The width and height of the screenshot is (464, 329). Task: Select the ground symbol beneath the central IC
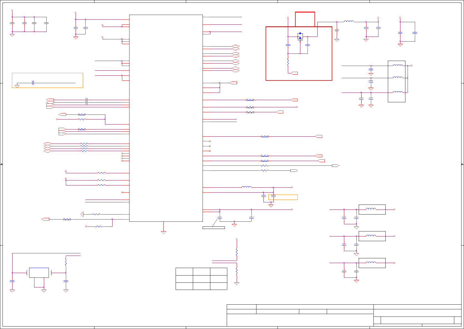pos(163,232)
